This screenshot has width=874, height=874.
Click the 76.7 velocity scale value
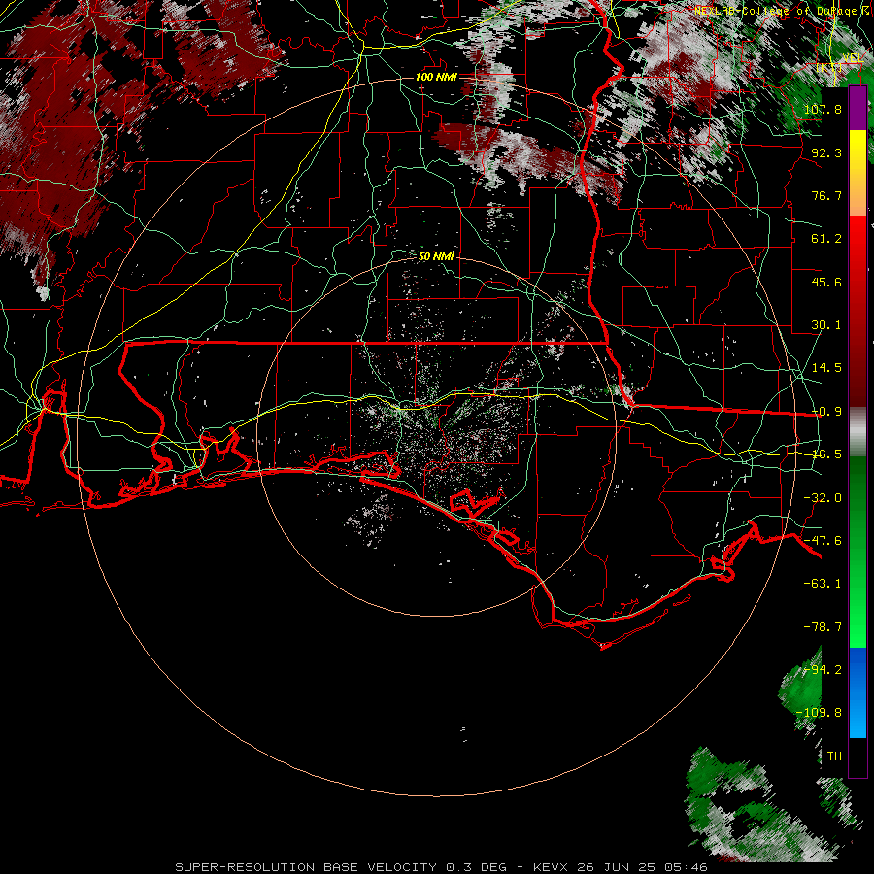pyautogui.click(x=826, y=195)
